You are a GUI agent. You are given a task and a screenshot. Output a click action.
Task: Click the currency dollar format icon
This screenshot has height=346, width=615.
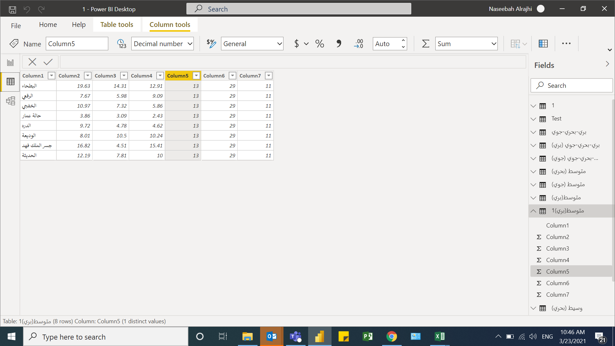(297, 44)
